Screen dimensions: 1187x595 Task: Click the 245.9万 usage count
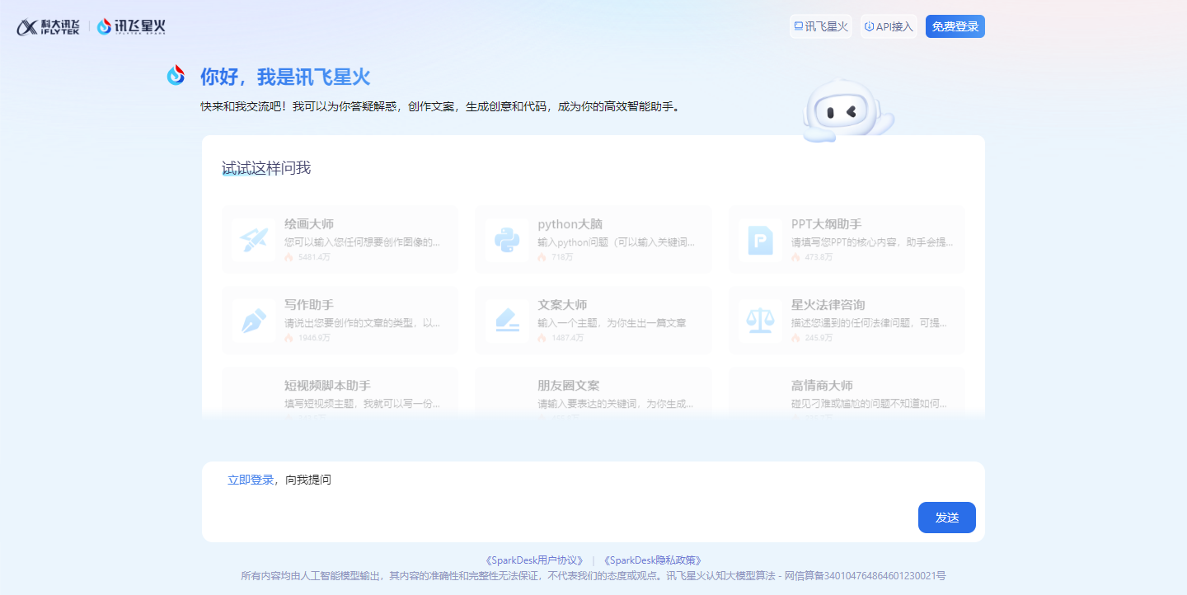pos(819,338)
